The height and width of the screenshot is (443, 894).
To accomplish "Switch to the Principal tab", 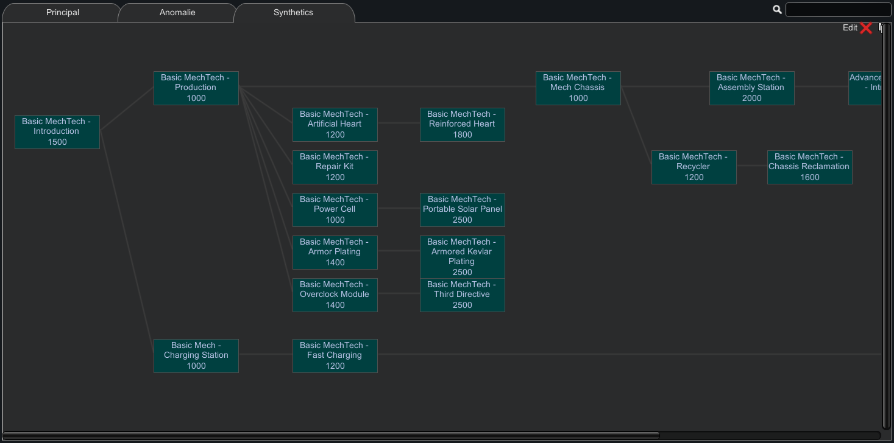I will coord(63,12).
